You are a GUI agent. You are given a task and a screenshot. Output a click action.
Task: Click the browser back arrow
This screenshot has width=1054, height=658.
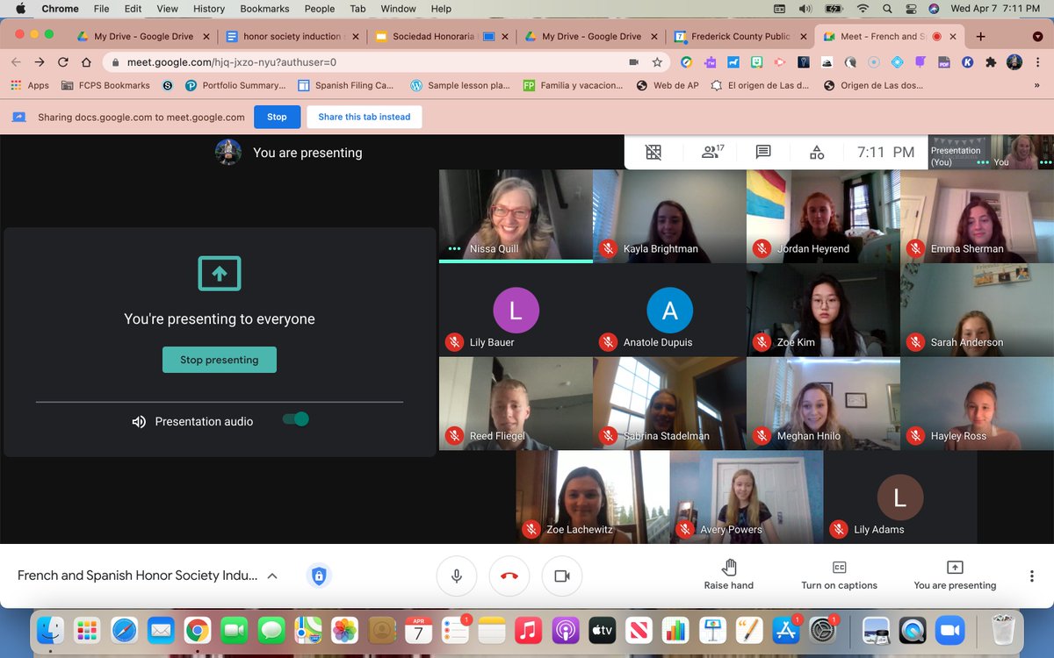tap(17, 62)
